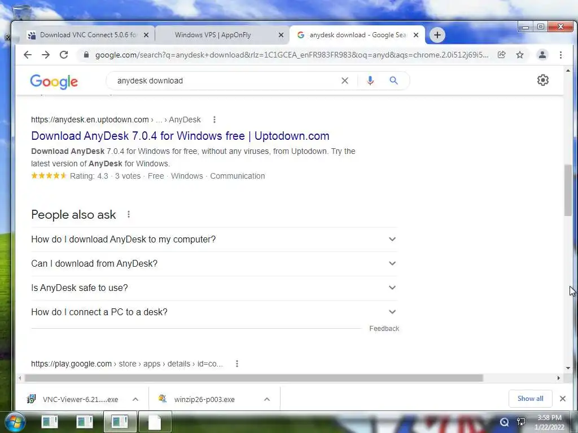
Task: Select the anydesk download Google Search tab
Action: coord(357,35)
